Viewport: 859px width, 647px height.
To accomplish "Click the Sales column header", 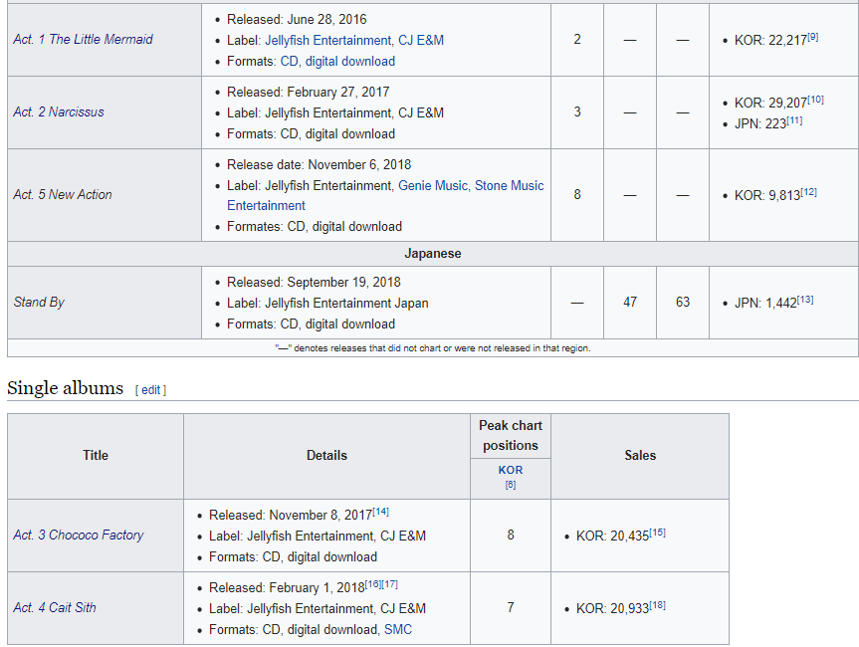I will 640,456.
